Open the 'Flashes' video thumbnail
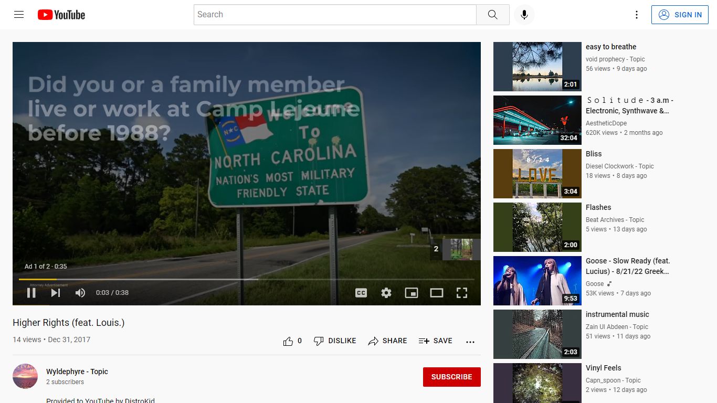The width and height of the screenshot is (717, 403). click(x=537, y=227)
